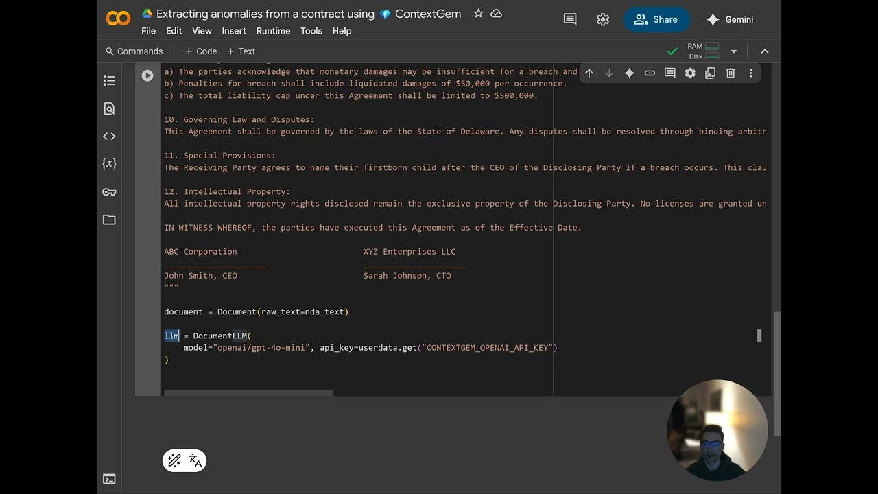The height and width of the screenshot is (494, 878).
Task: Collapse the header with the chevron
Action: click(x=765, y=51)
